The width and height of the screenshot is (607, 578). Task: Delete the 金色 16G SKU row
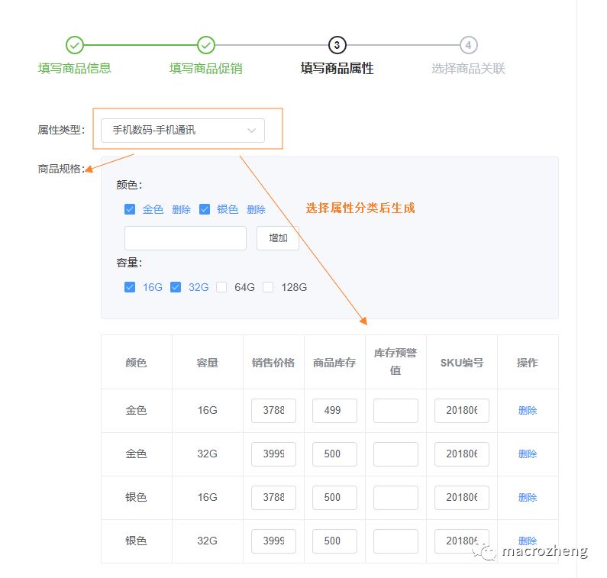pyautogui.click(x=528, y=410)
